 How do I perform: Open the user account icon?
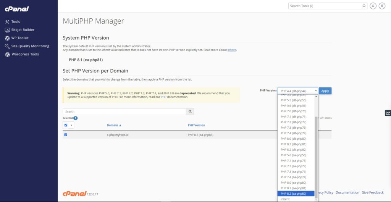coord(382,6)
